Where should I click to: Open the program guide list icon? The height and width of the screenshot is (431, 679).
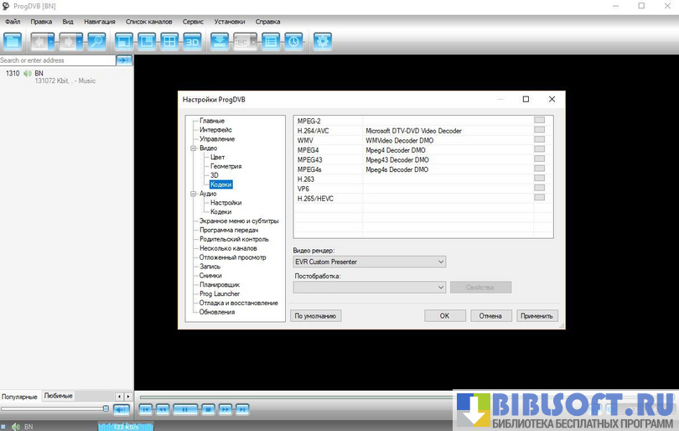pos(270,40)
